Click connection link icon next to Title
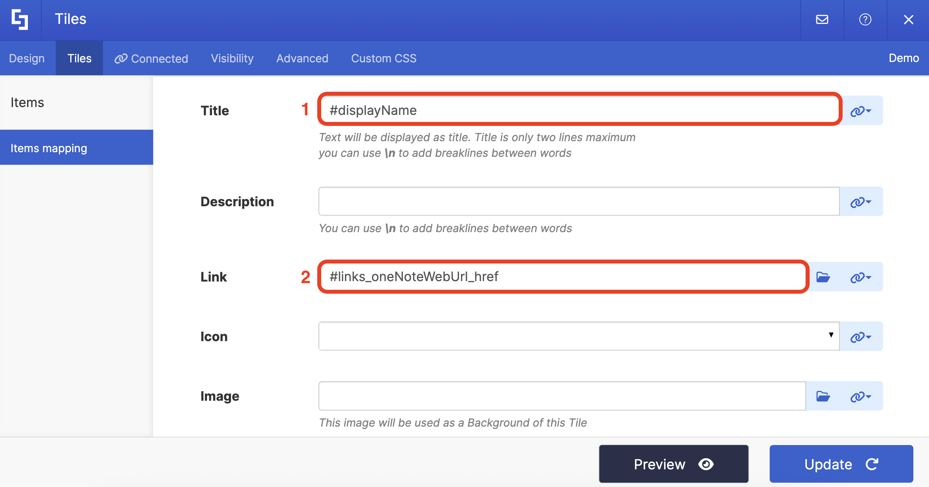Viewport: 929px width, 487px height. click(x=861, y=111)
